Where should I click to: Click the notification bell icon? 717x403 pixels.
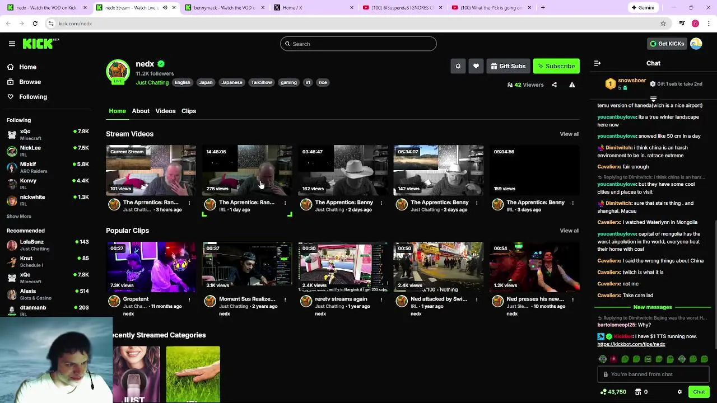click(x=458, y=66)
